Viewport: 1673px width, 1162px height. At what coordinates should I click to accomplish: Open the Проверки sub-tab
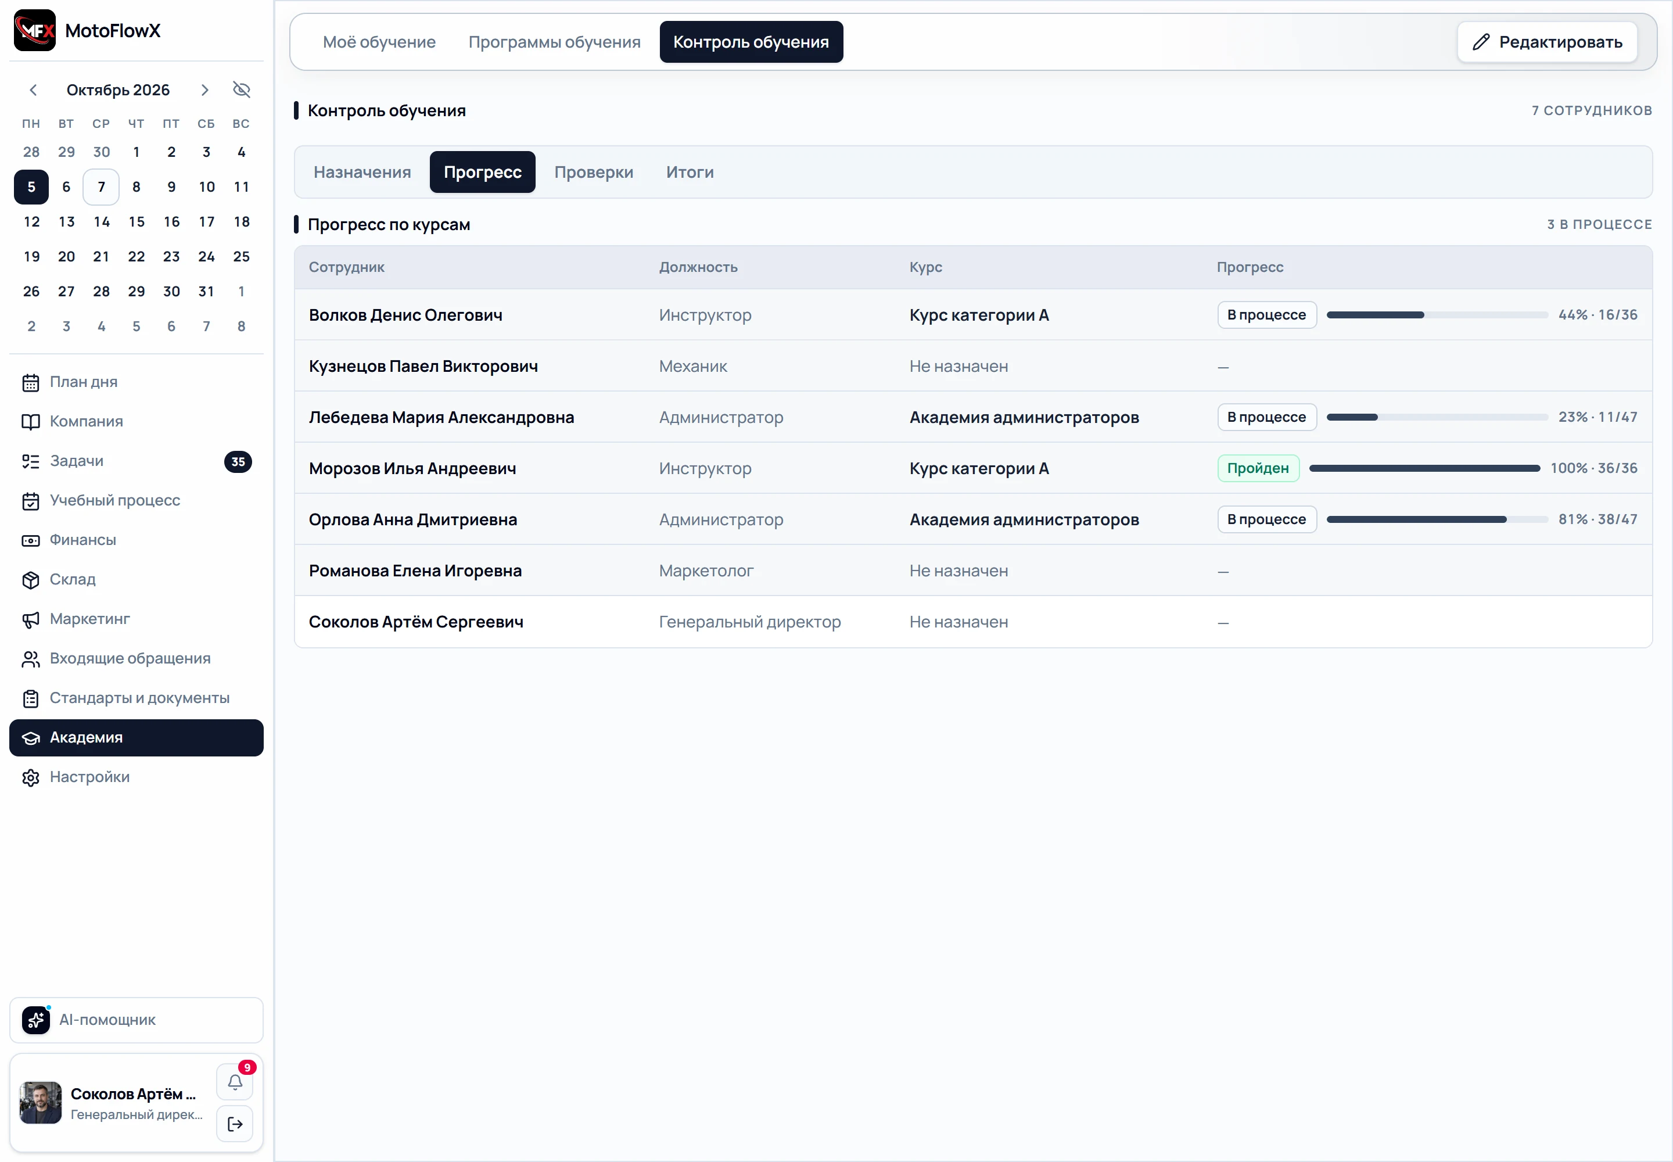[x=594, y=173]
